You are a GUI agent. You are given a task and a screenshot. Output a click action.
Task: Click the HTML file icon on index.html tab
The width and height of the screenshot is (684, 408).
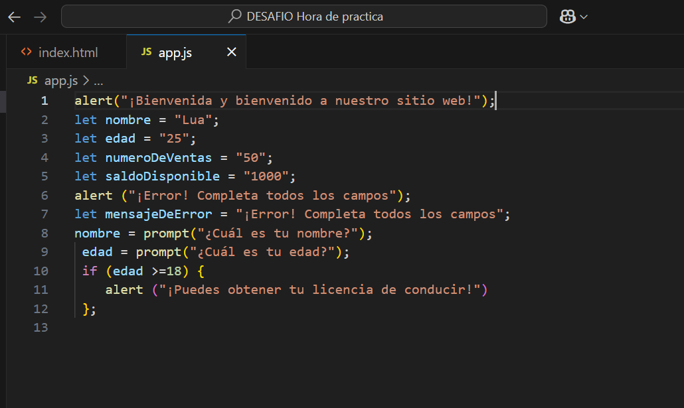point(26,52)
